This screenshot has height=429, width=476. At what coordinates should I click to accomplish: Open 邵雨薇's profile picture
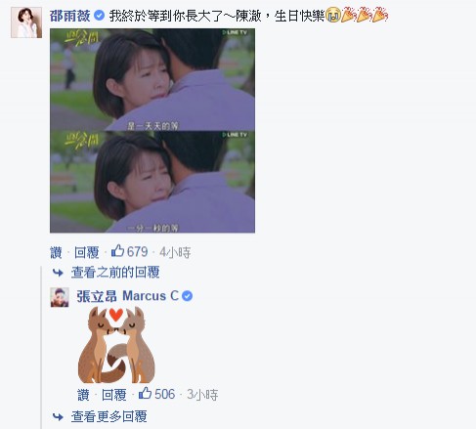click(x=26, y=22)
